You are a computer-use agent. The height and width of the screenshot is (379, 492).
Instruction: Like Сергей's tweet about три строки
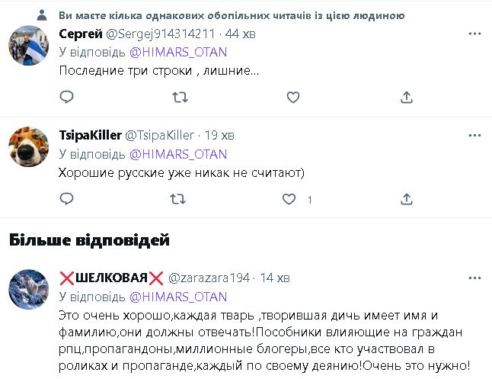[x=292, y=97]
